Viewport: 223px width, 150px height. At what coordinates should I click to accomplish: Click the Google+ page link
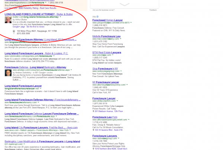coord(19,27)
